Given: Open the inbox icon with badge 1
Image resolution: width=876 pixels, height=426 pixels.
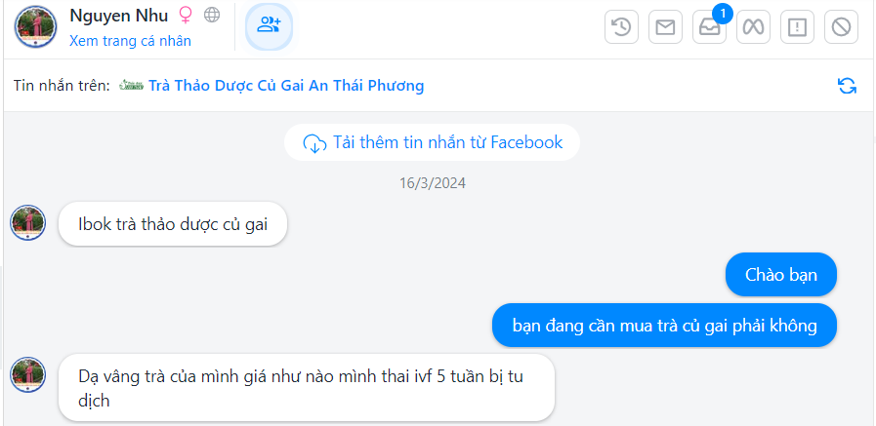Looking at the screenshot, I should tap(709, 27).
